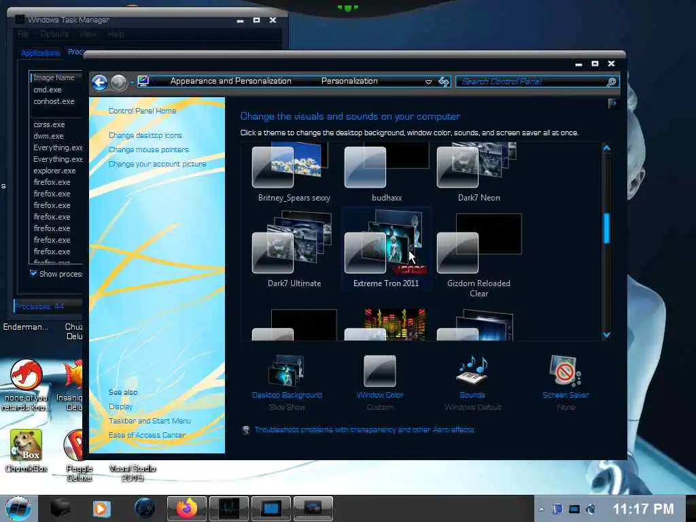Open the File menu in Task Manager
696x522 pixels.
click(x=23, y=34)
